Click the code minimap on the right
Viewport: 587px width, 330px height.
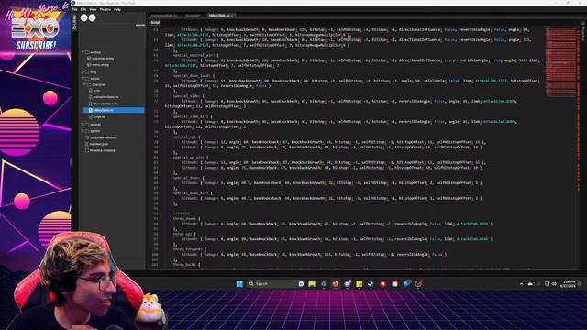[560, 61]
